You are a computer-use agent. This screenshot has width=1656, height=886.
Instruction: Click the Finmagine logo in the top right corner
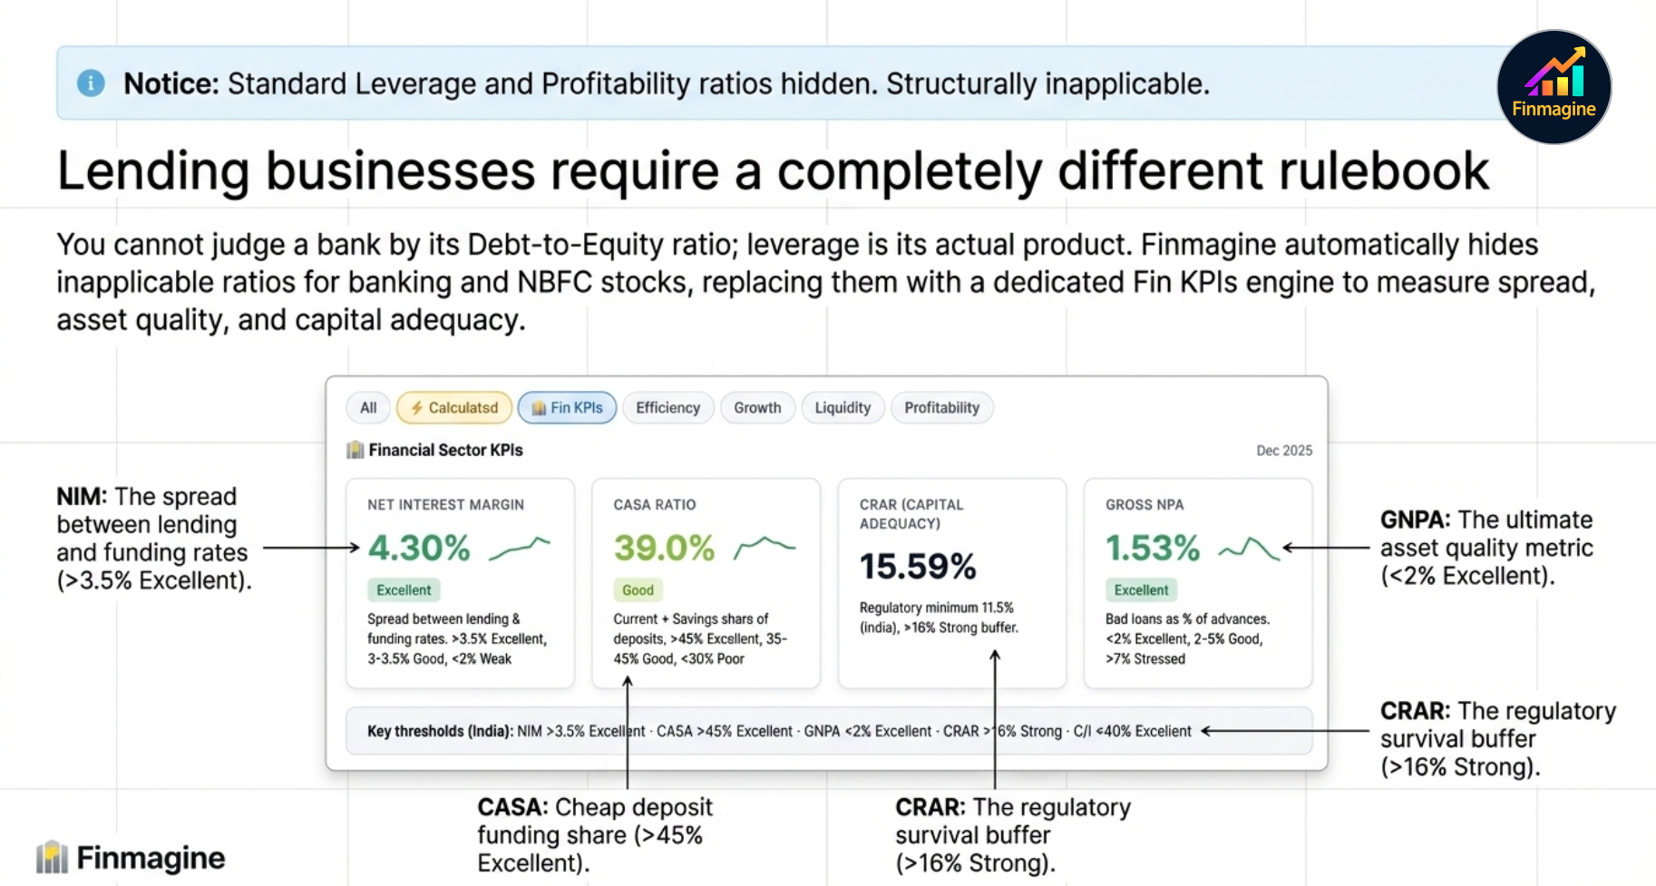(x=1554, y=86)
